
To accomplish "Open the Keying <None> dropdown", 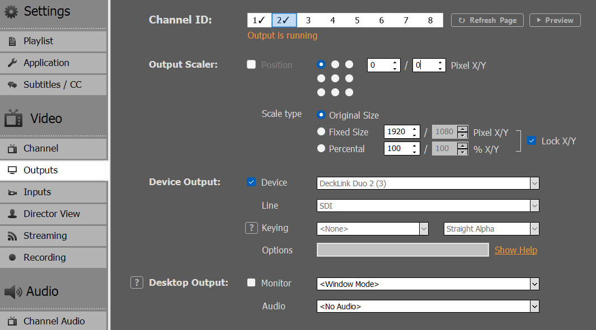I will point(373,229).
